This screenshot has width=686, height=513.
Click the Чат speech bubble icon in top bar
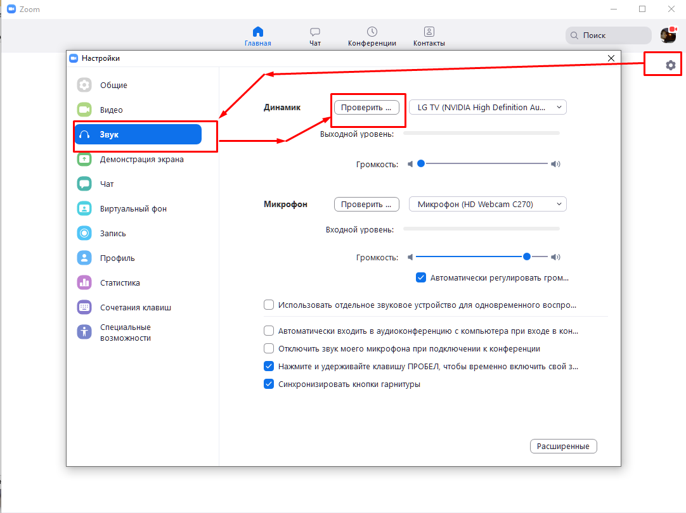[315, 32]
